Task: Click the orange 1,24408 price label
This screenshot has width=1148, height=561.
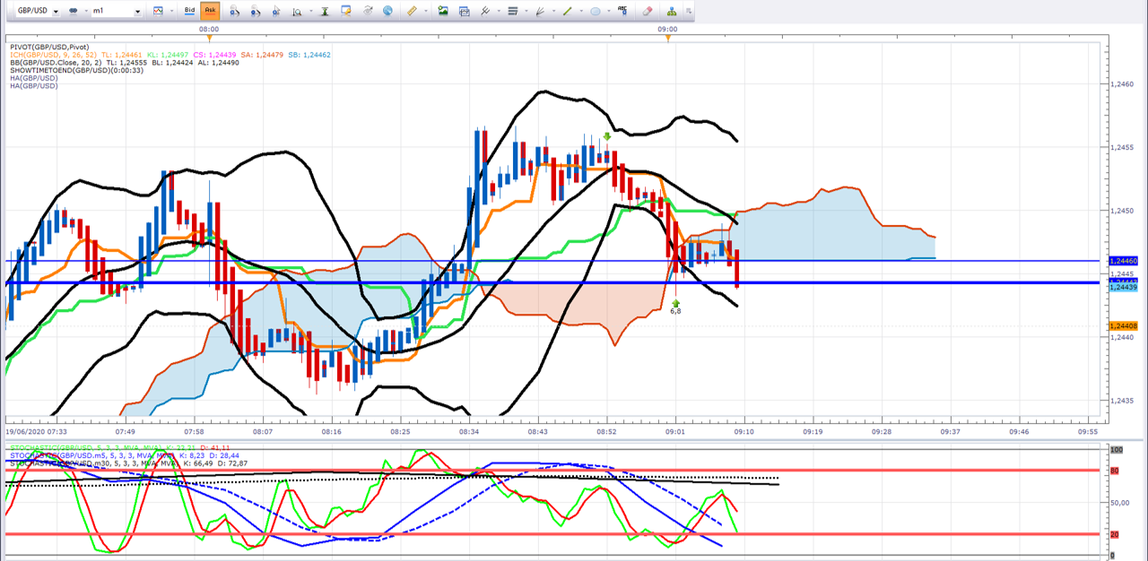Action: [x=1124, y=326]
